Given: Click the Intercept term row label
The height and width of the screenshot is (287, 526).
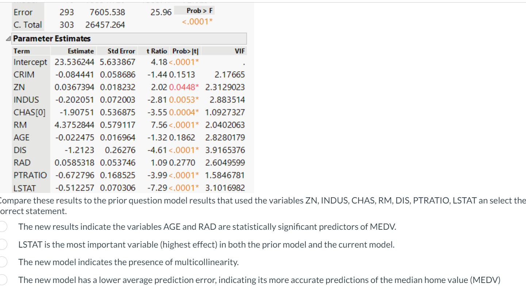Looking at the screenshot, I should tap(30, 62).
